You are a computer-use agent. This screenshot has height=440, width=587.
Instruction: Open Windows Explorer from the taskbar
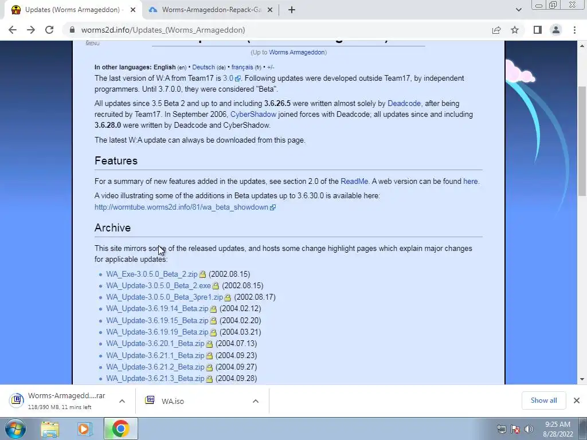click(x=50, y=429)
